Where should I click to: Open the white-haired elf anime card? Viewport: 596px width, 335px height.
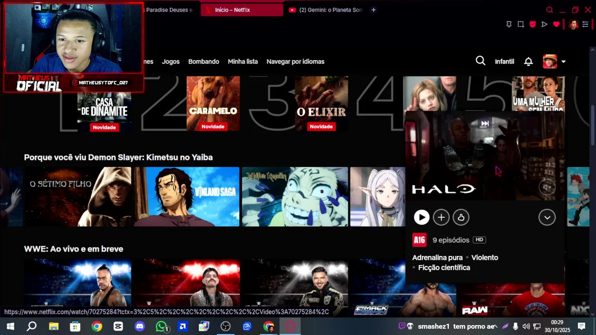[x=378, y=197]
